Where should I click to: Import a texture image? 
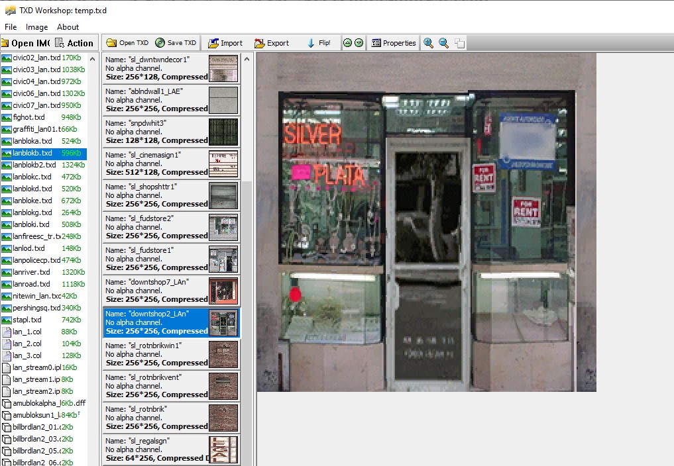[x=225, y=43]
